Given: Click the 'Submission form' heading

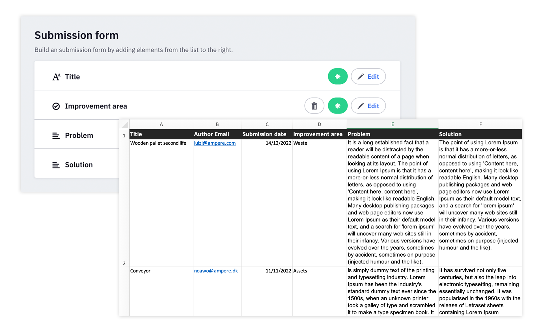Looking at the screenshot, I should click(x=77, y=35).
